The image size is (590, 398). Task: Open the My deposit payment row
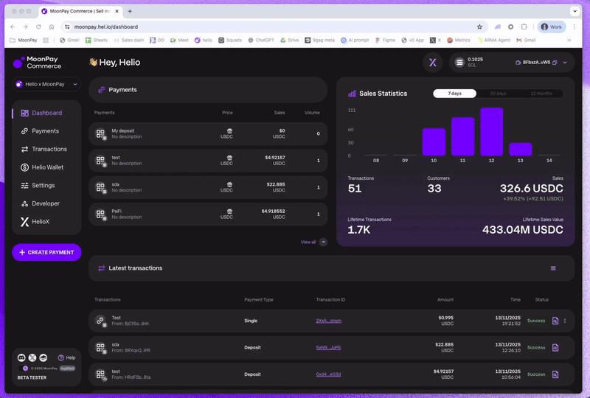pyautogui.click(x=208, y=133)
